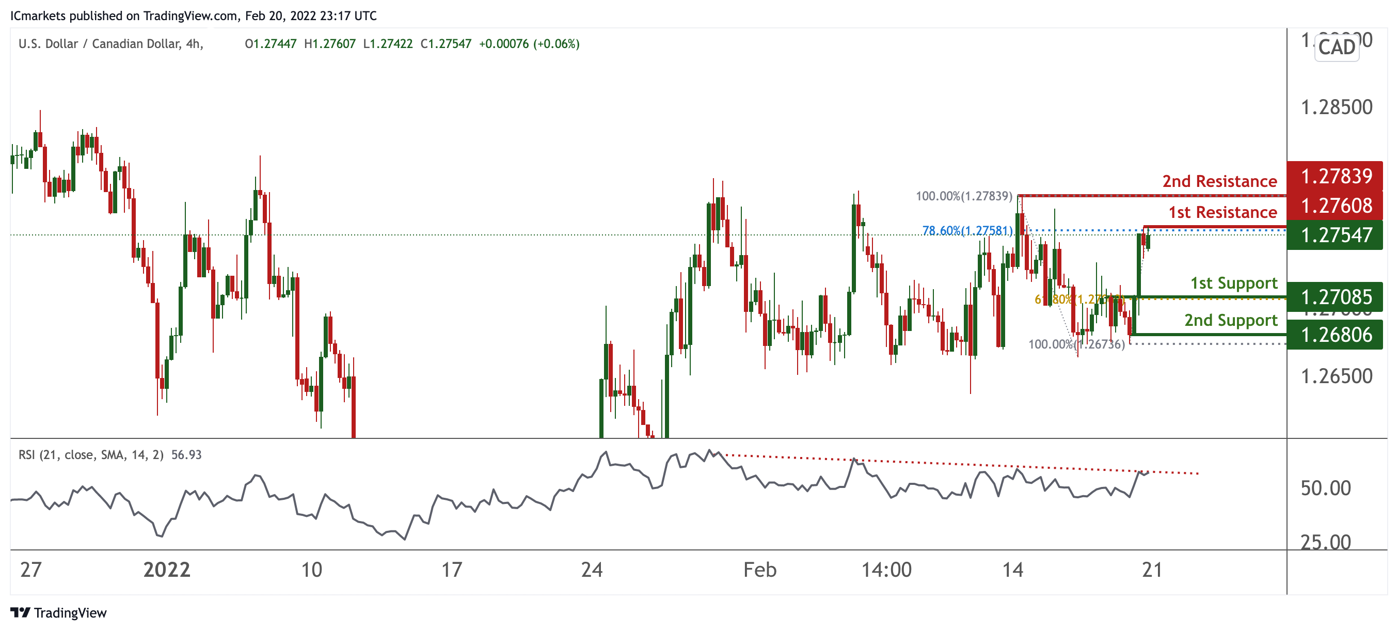Image resolution: width=1398 pixels, height=631 pixels.
Task: Click the 100.00%(1.27839) Fibonacci label
Action: (964, 196)
